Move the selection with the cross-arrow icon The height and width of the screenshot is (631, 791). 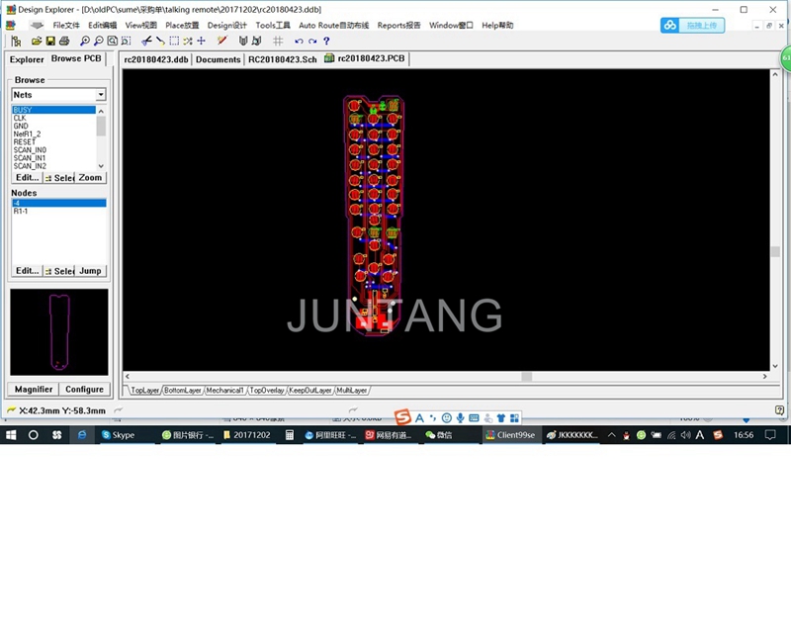[x=202, y=41]
